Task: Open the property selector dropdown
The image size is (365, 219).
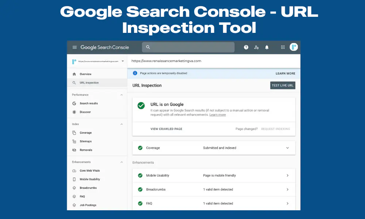Action: click(123, 61)
